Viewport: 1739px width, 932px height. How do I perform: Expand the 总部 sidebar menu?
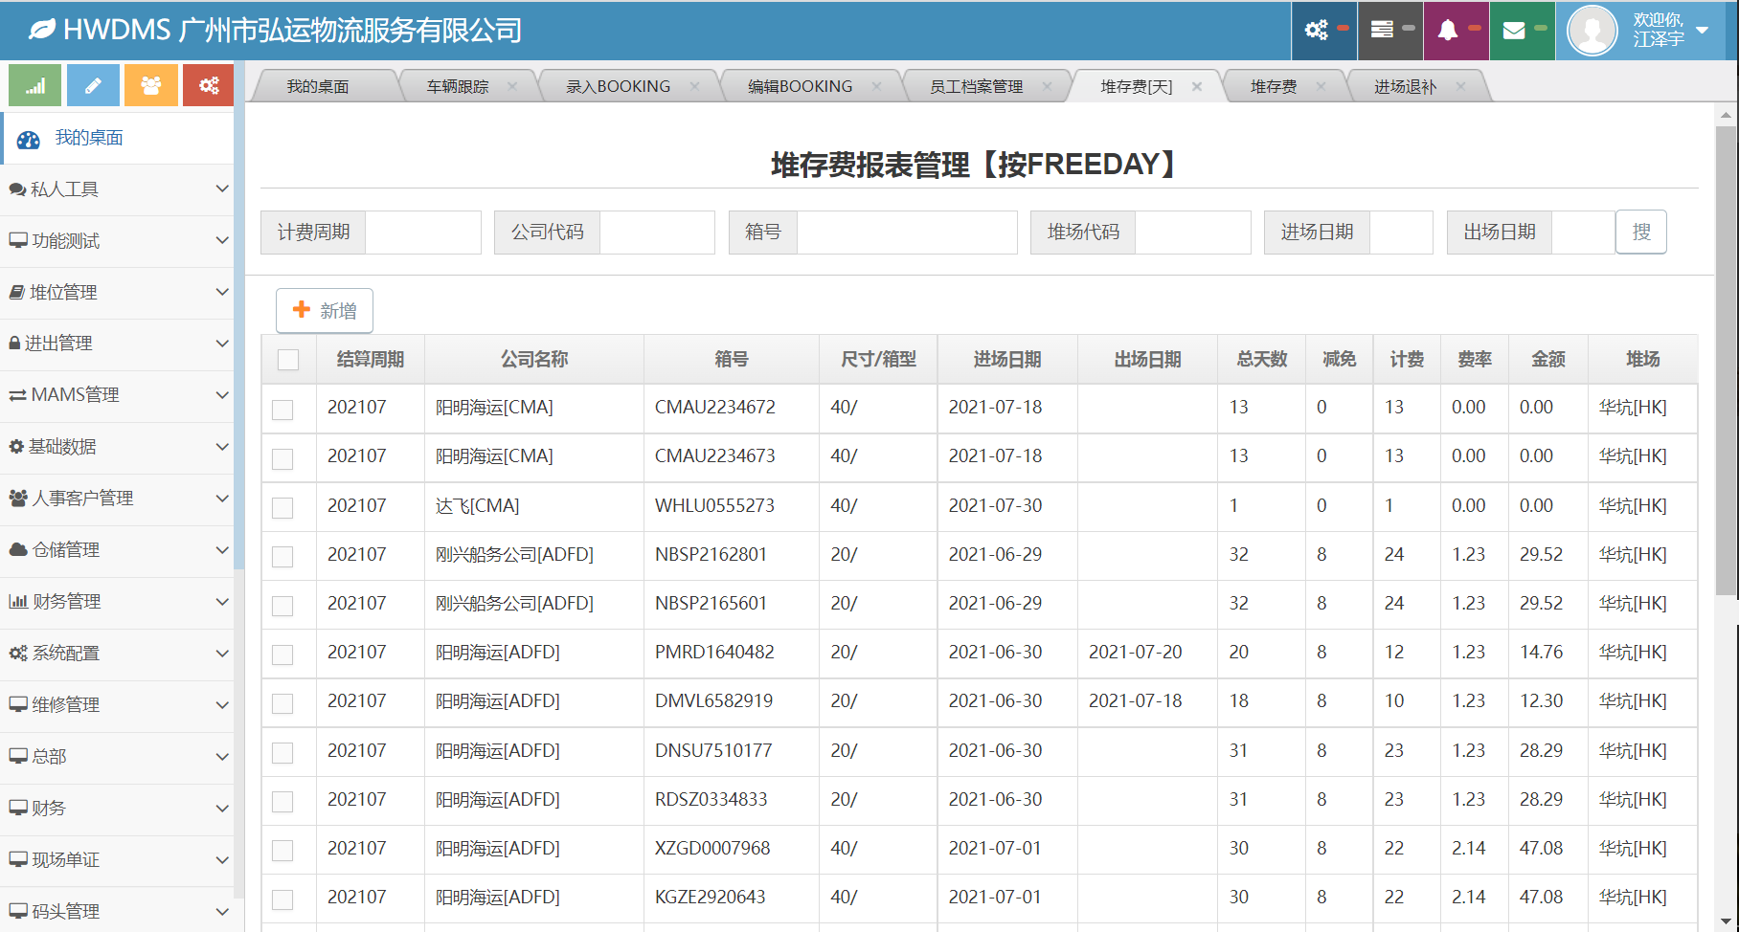117,757
